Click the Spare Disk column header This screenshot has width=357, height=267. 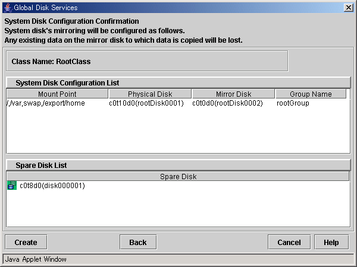(178, 176)
